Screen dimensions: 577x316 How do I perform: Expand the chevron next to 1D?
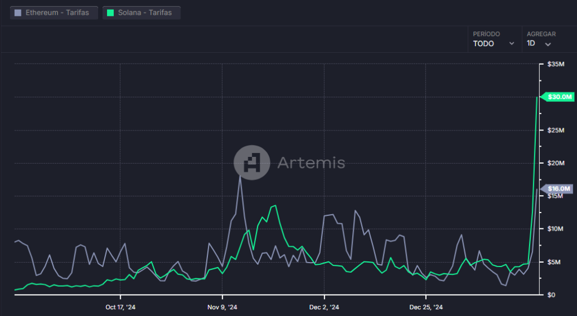[x=548, y=44]
